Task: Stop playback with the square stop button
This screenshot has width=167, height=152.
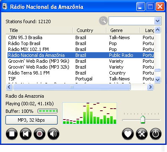Action: point(12,134)
